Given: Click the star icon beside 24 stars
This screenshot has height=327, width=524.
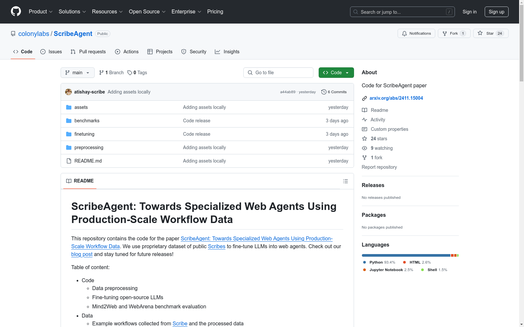Looking at the screenshot, I should click(x=365, y=139).
